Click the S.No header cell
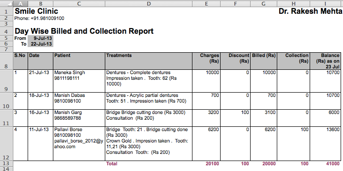Viewport: 343px width, 171px height. click(20, 61)
